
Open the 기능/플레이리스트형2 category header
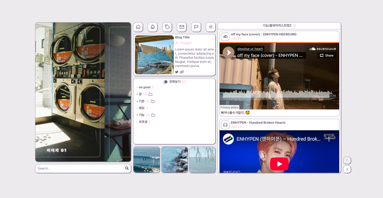click(277, 26)
